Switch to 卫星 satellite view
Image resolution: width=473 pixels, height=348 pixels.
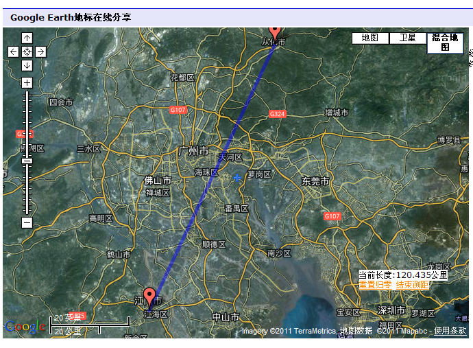(x=408, y=38)
